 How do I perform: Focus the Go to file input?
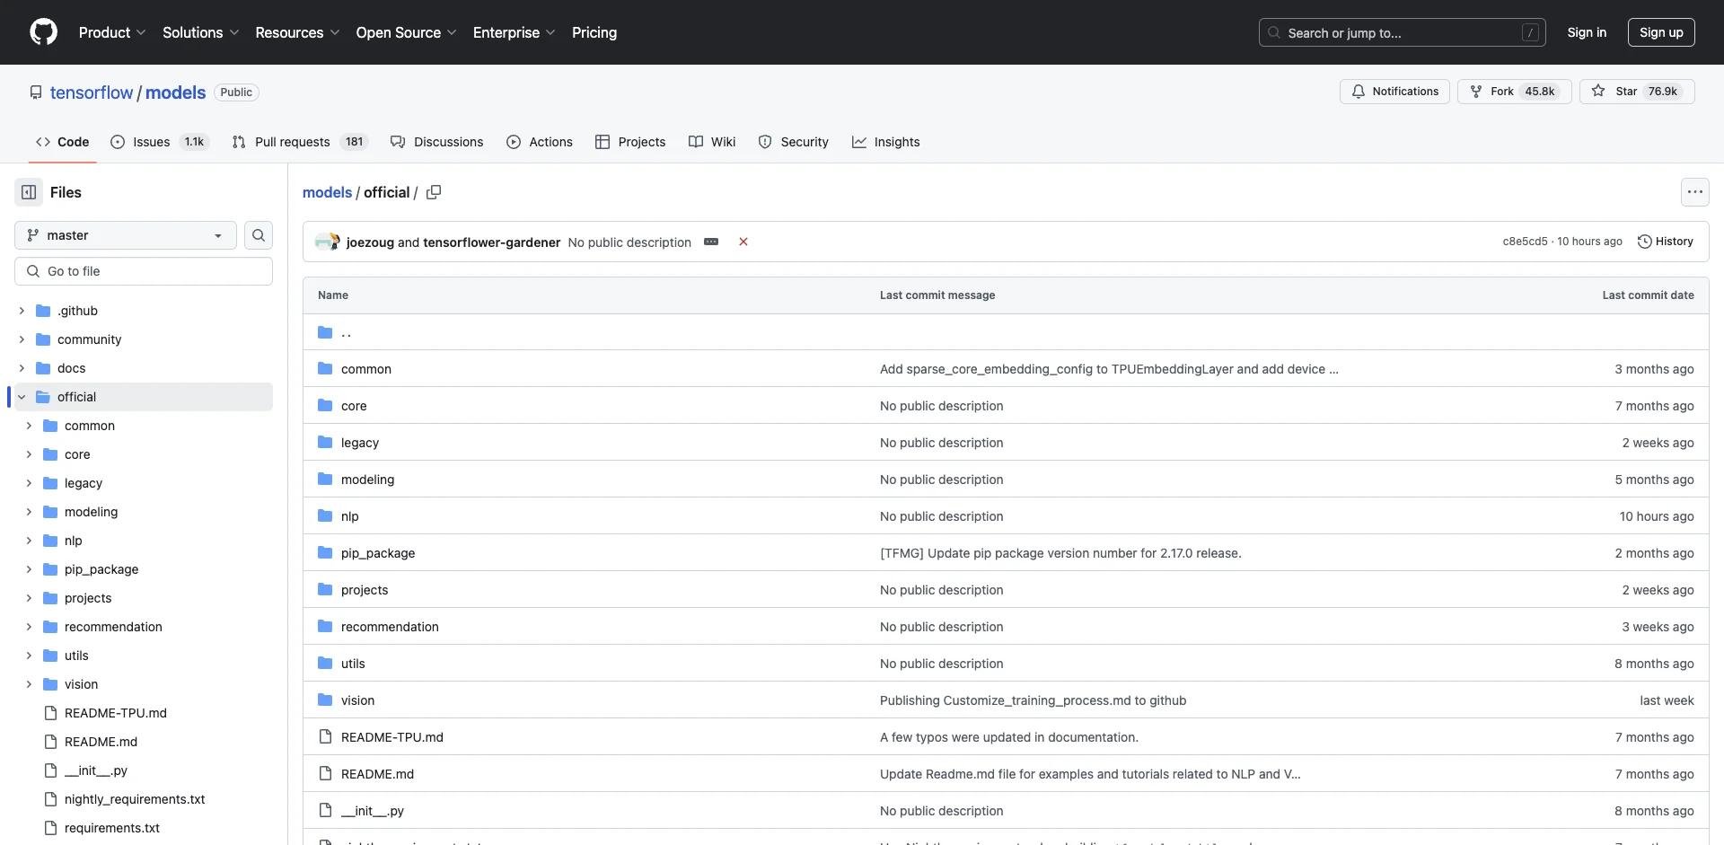(x=144, y=271)
